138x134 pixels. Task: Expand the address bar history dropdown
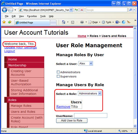coord(71,10)
